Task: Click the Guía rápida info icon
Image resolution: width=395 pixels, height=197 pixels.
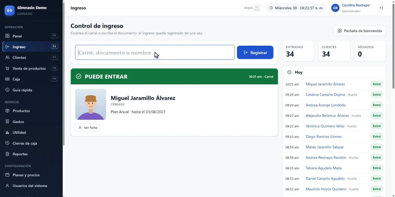Action: click(x=7, y=90)
